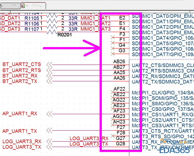Select LOG_UART3_TX net alias beside pin G28
The height and width of the screenshot is (156, 194).
click(x=89, y=144)
